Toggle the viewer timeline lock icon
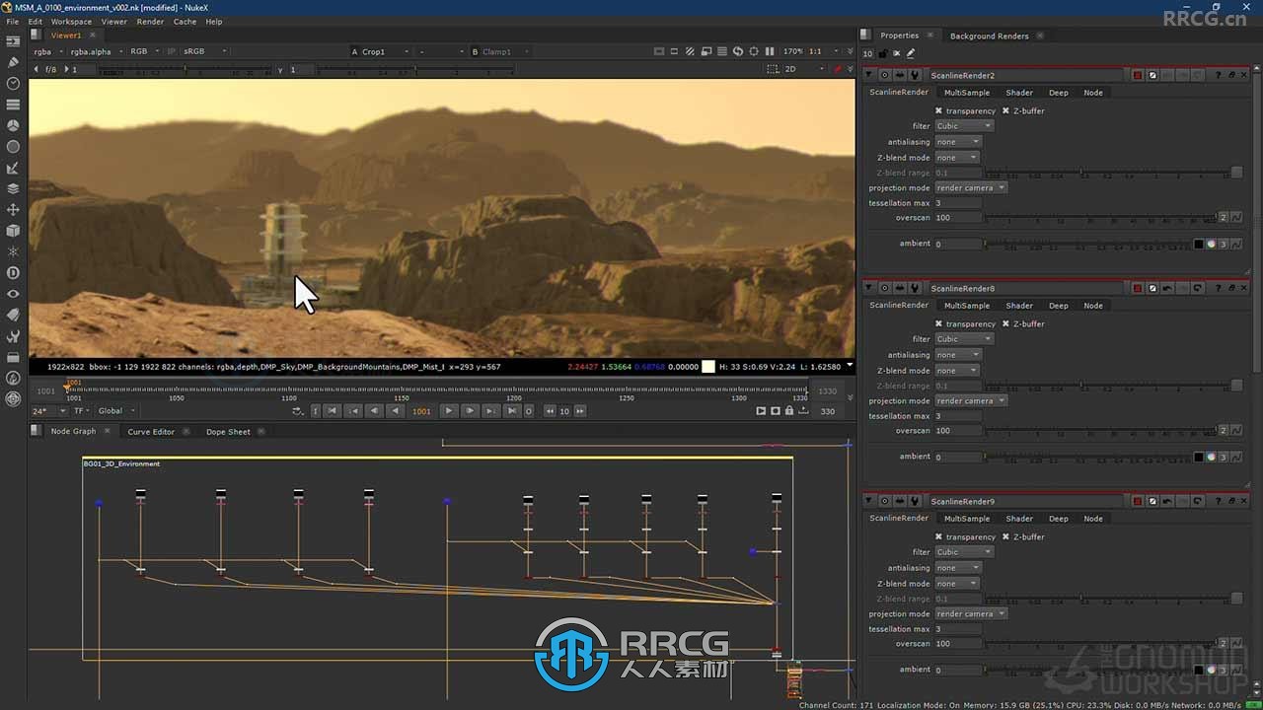The image size is (1263, 710). click(x=788, y=411)
